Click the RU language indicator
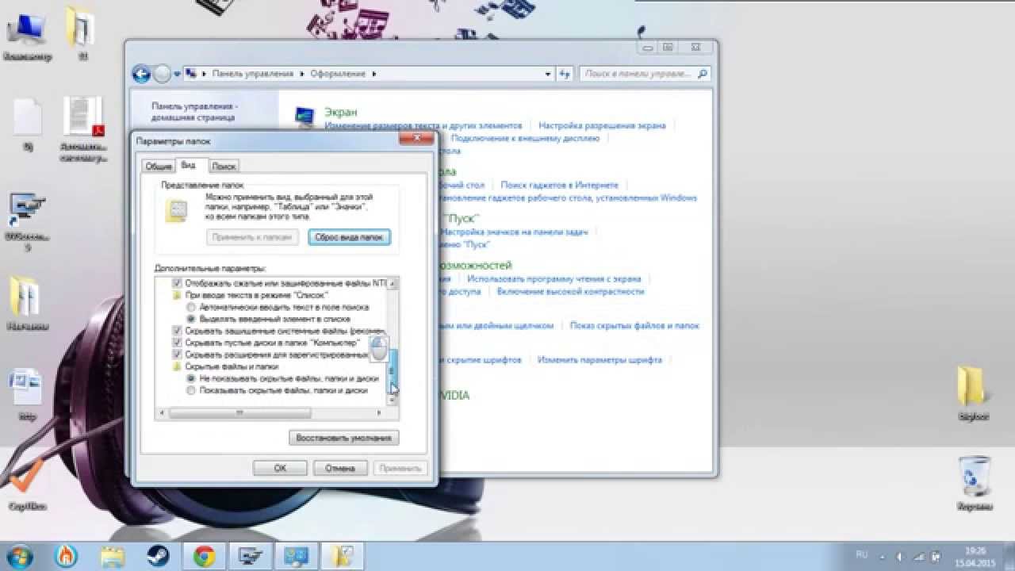Image resolution: width=1015 pixels, height=571 pixels. pos(861,555)
